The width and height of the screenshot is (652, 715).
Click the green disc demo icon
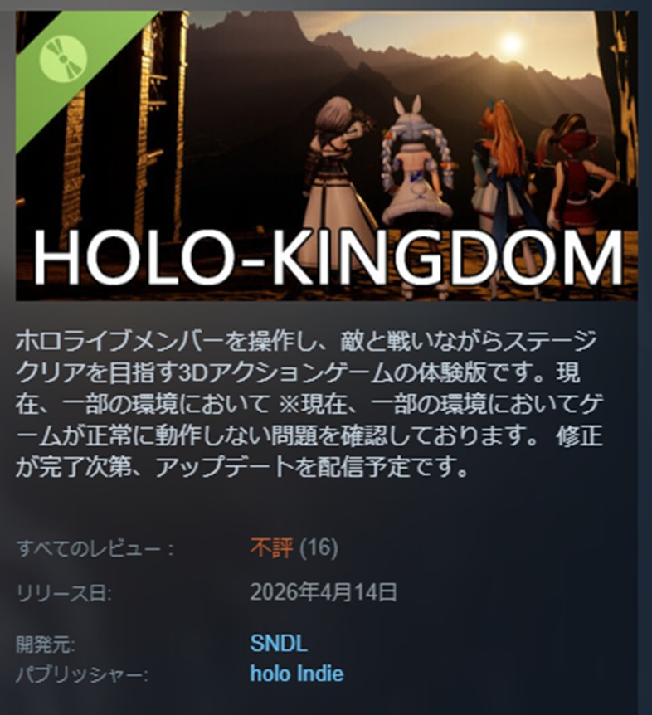click(63, 58)
